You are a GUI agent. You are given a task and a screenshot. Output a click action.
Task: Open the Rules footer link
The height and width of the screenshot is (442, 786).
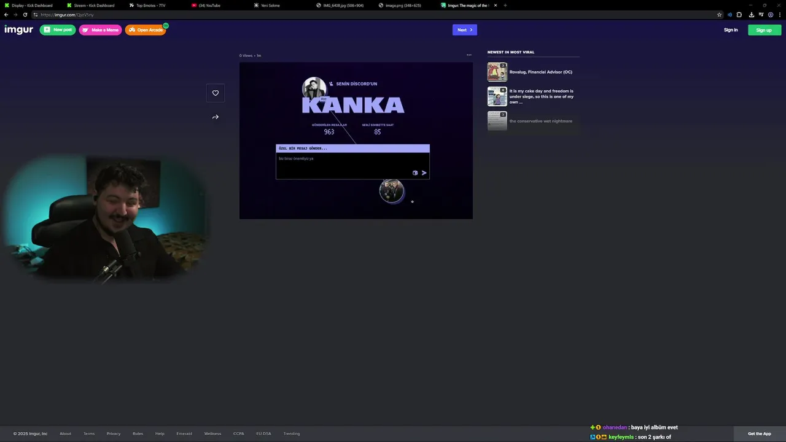[x=138, y=433]
